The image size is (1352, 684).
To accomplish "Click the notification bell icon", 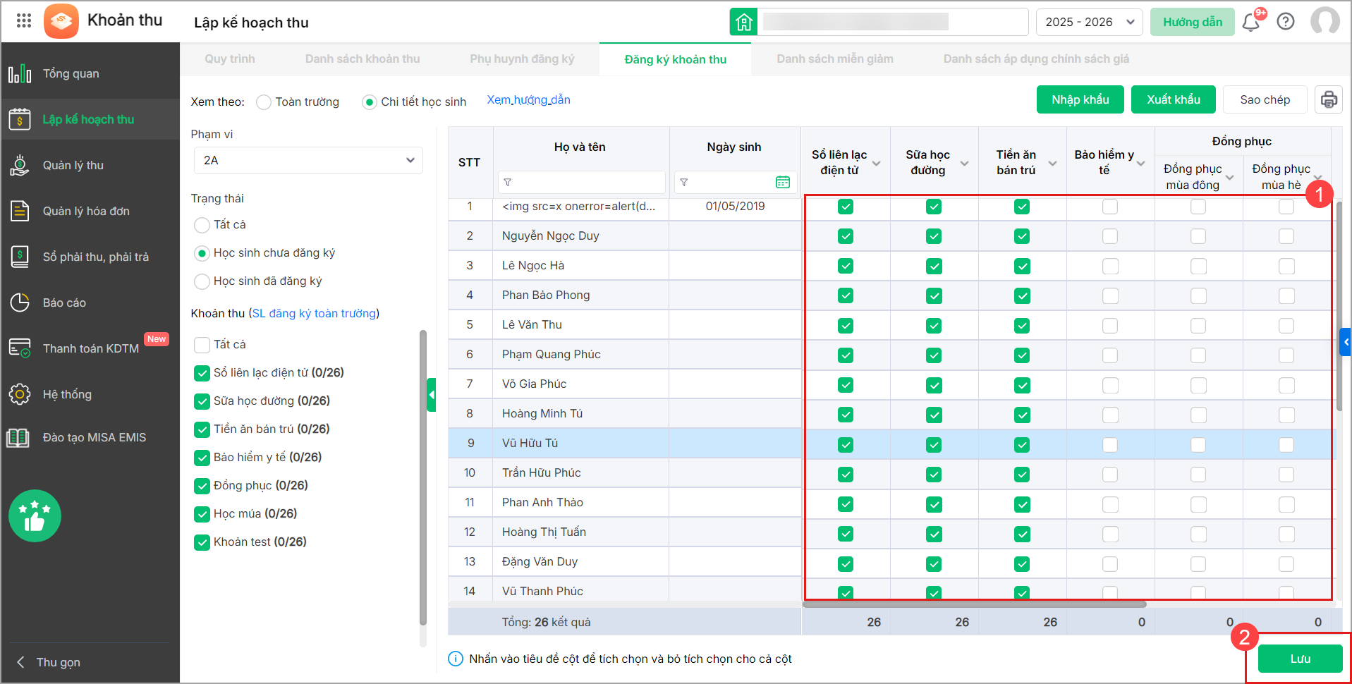I will coord(1251,22).
